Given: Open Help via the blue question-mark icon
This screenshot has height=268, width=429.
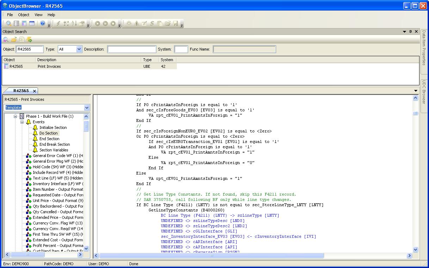Looking at the screenshot, I should [x=43, y=24].
